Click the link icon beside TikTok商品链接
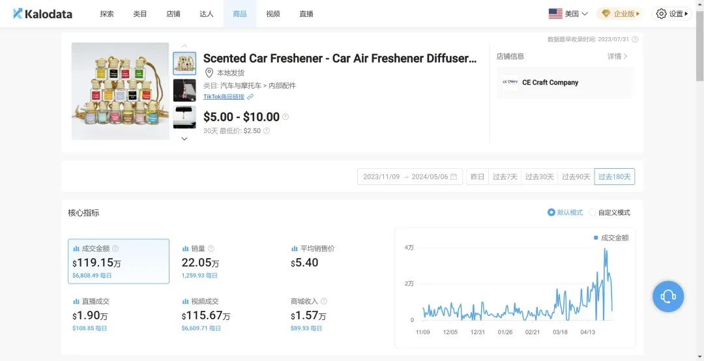 250,97
